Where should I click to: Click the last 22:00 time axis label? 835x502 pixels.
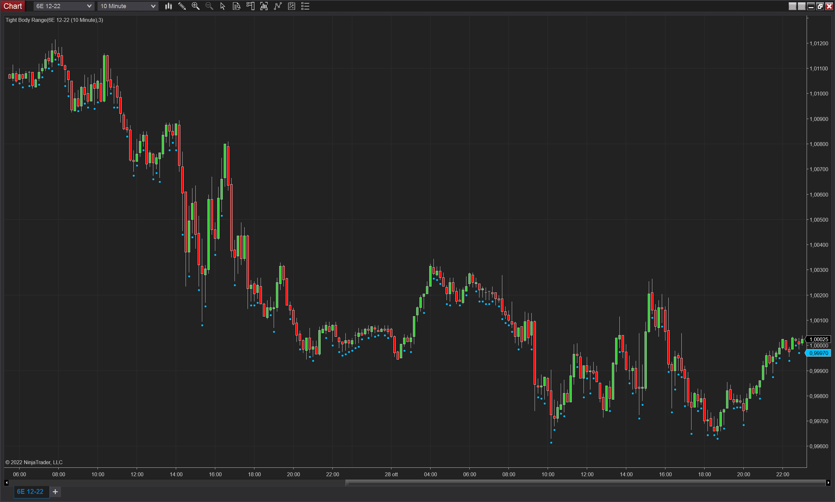[x=782, y=474]
